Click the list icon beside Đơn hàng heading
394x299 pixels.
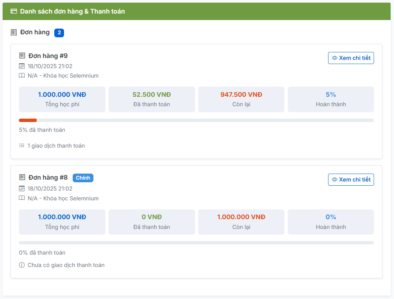click(x=14, y=32)
